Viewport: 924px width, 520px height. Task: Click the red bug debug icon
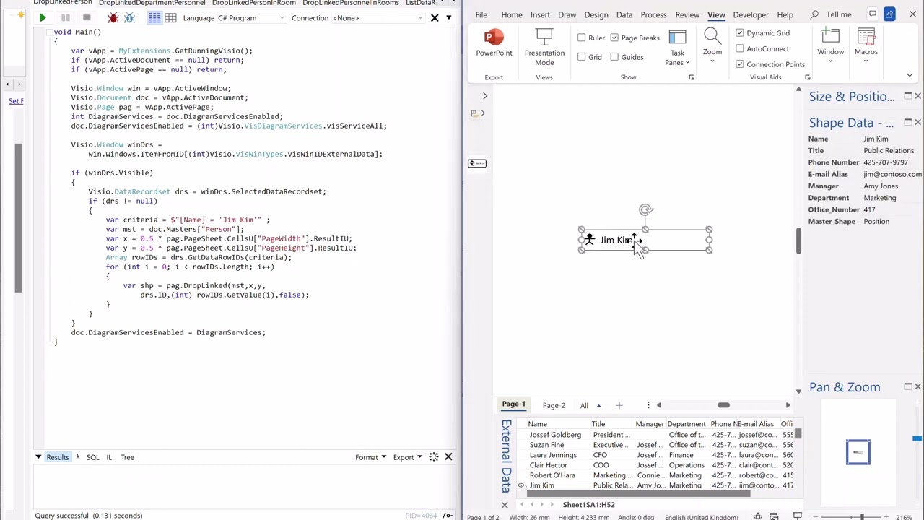click(113, 17)
